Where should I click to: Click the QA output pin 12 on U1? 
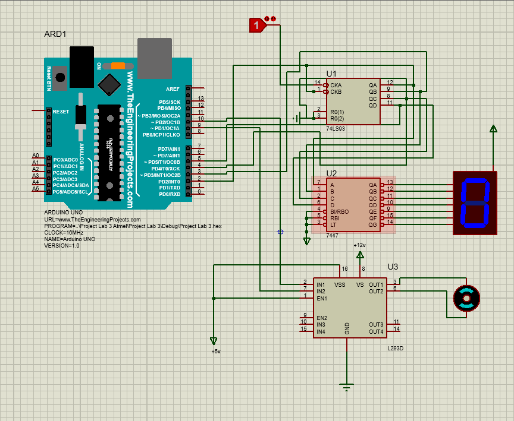(x=387, y=85)
